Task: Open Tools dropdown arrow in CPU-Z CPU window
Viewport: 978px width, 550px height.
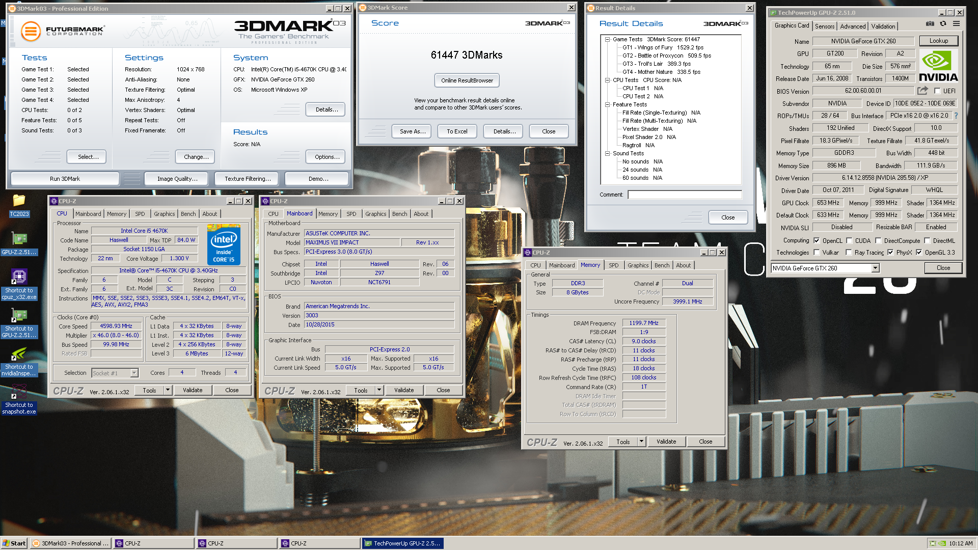Action: (x=168, y=390)
